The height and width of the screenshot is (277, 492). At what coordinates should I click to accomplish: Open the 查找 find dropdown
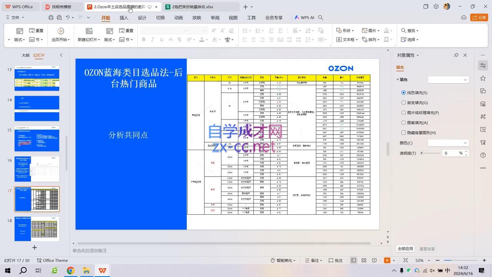(x=410, y=30)
